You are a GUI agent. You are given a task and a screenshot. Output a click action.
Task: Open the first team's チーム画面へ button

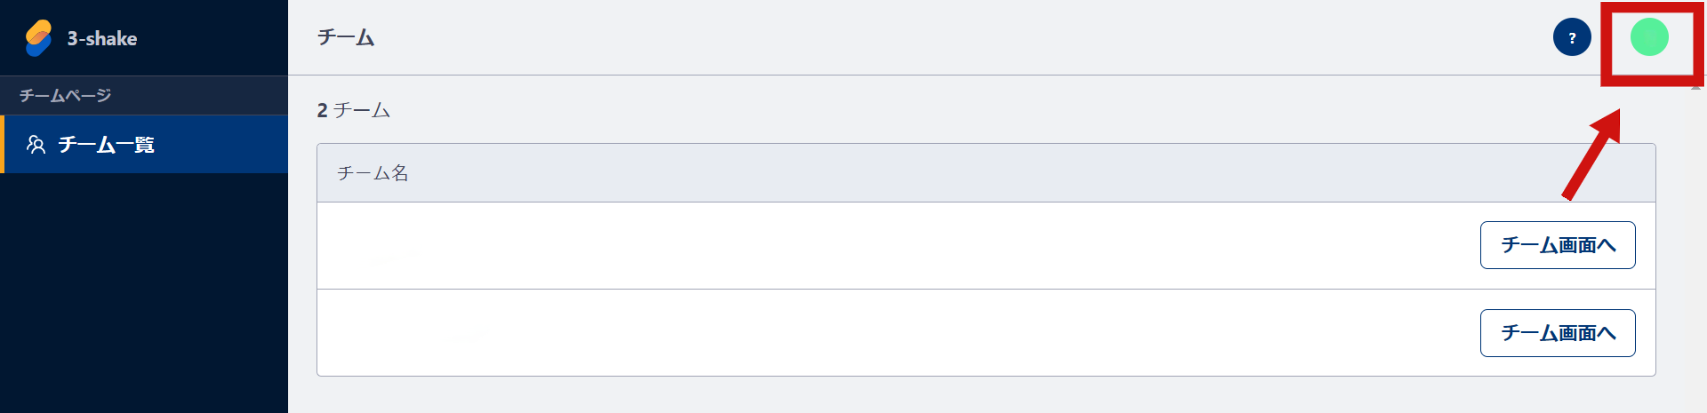coord(1557,245)
